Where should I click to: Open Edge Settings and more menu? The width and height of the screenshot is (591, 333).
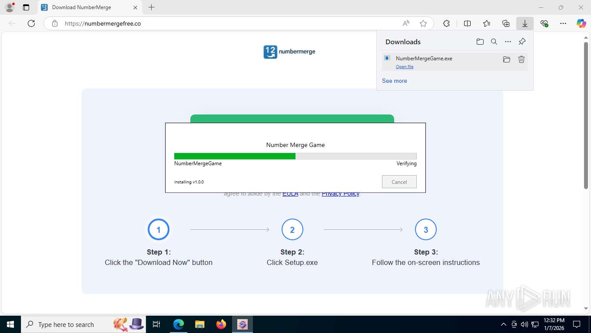563,23
